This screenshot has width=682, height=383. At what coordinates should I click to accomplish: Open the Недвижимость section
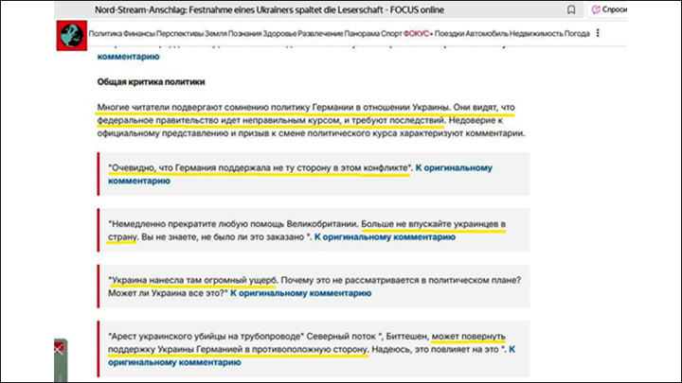point(536,33)
